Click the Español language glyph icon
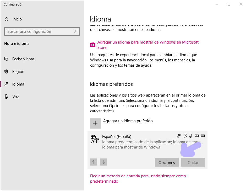246x191 pixels. point(95,139)
